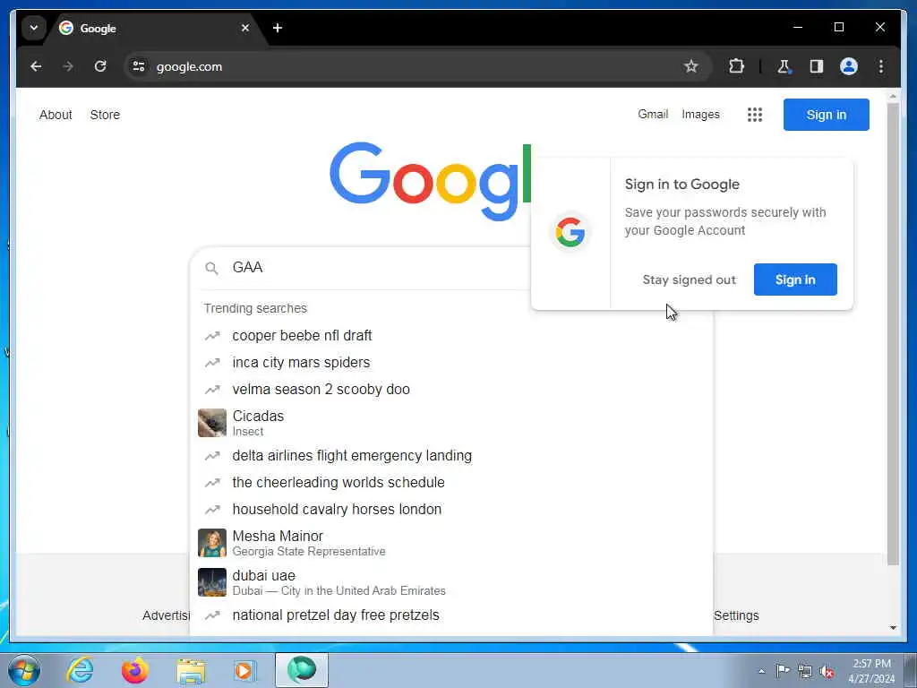Open a new tab
The width and height of the screenshot is (917, 688).
click(278, 28)
